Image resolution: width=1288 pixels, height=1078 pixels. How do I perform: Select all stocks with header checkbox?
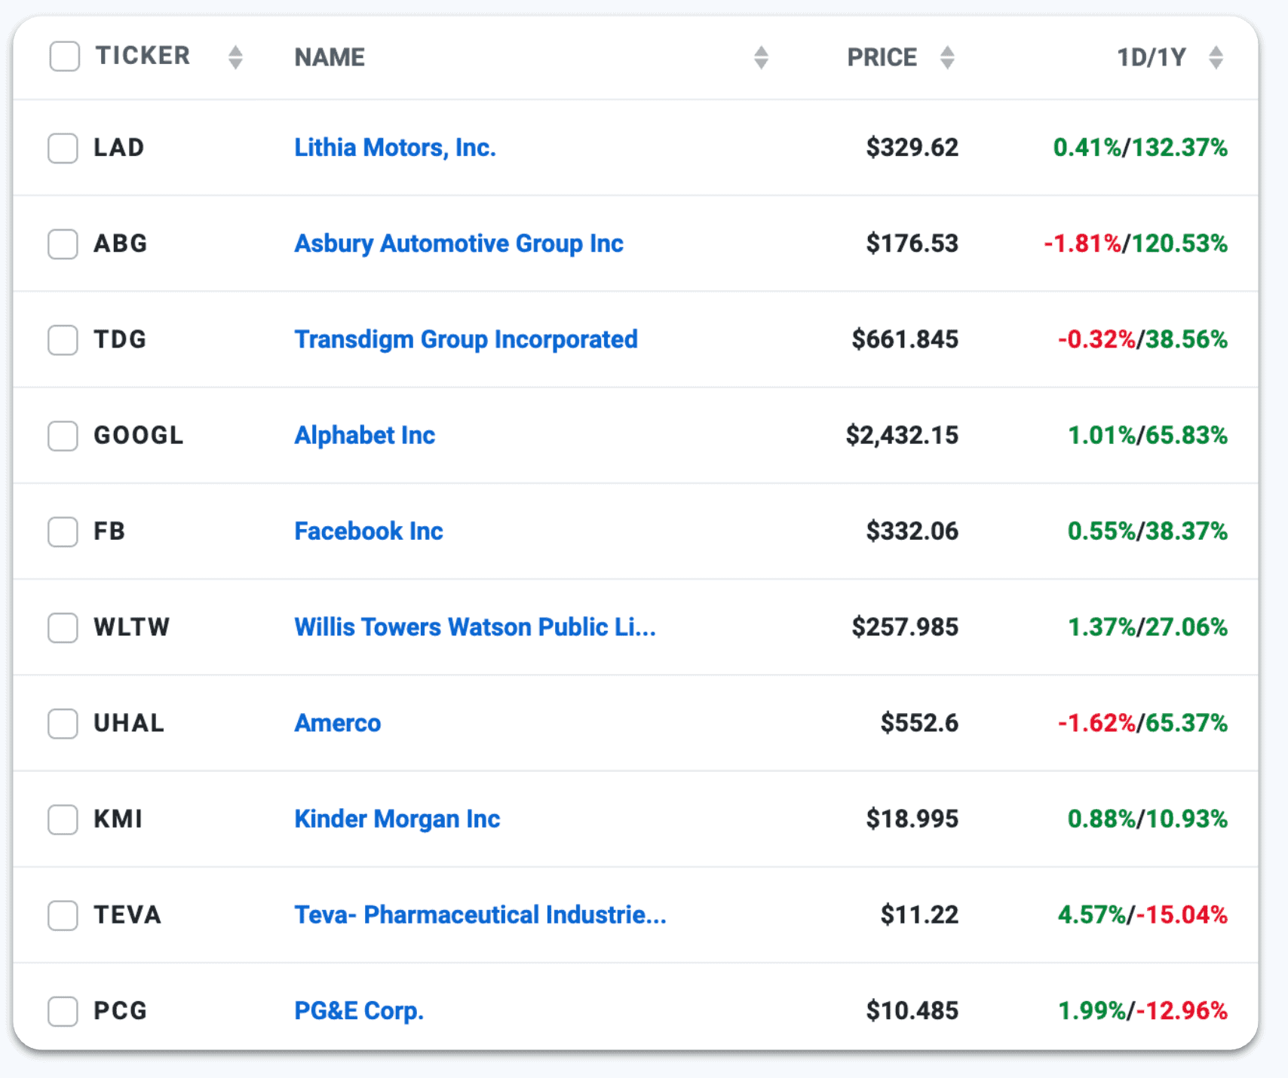click(64, 56)
